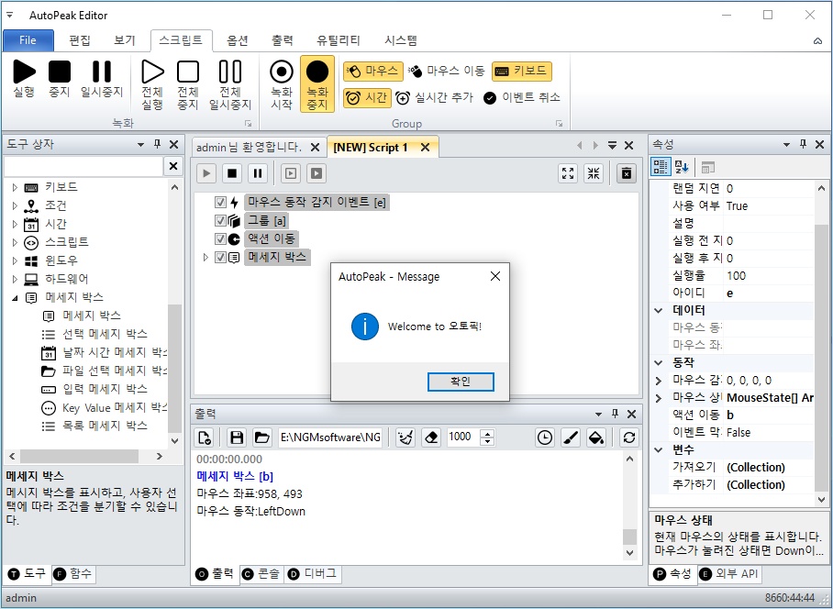Expand the 조건 toolbox category
Viewport: 833px width, 609px height.
tap(15, 205)
